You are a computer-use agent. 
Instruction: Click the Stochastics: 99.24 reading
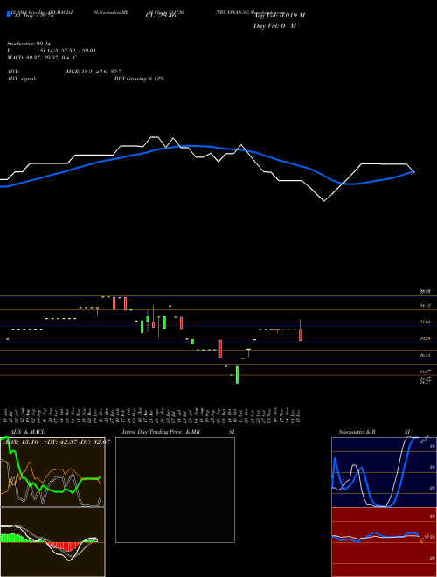tap(28, 44)
